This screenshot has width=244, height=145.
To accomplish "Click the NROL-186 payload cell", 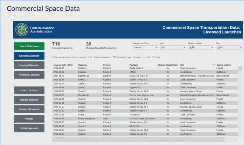I will point(135,127).
